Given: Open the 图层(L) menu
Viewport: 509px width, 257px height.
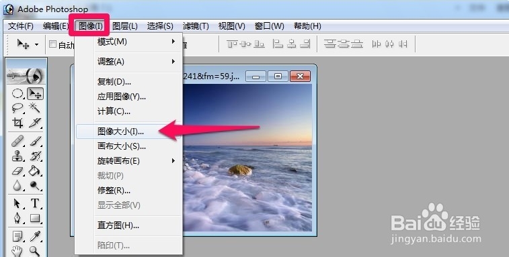Looking at the screenshot, I should tap(125, 26).
